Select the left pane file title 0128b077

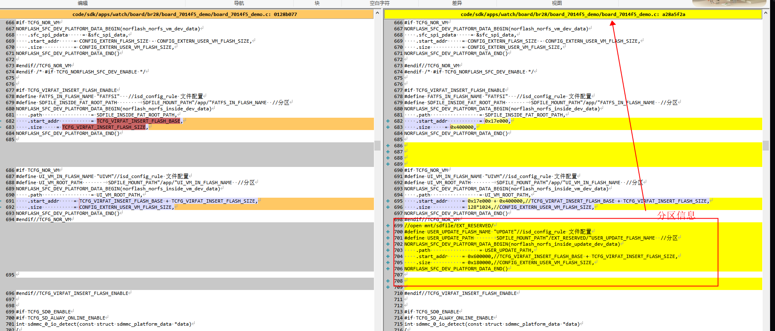pos(185,14)
